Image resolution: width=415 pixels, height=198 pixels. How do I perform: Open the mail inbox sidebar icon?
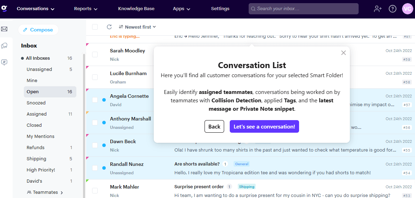pyautogui.click(x=4, y=29)
